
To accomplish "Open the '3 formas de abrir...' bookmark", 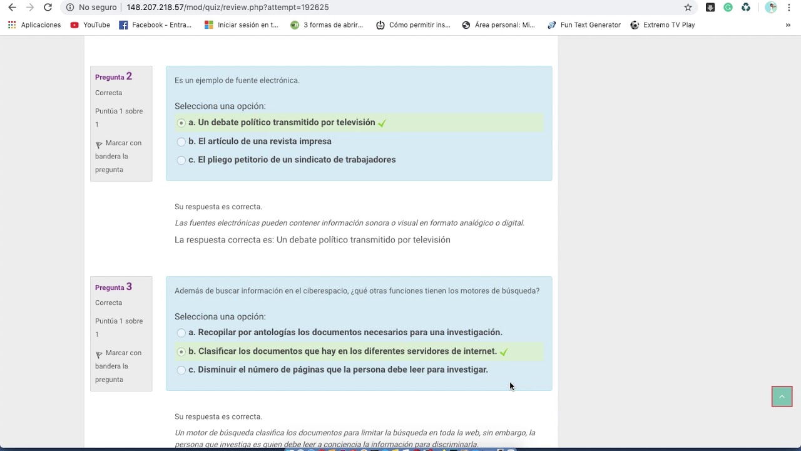I will (327, 25).
